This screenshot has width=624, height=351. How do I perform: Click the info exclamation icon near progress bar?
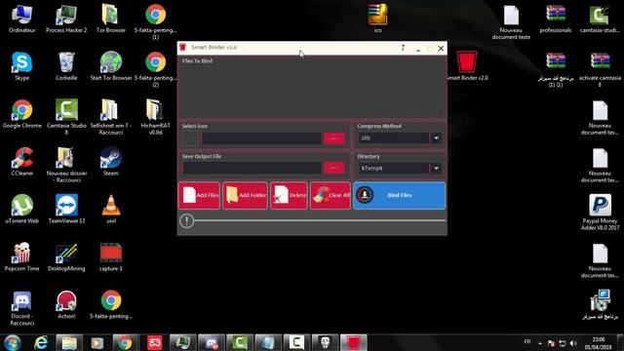(186, 221)
